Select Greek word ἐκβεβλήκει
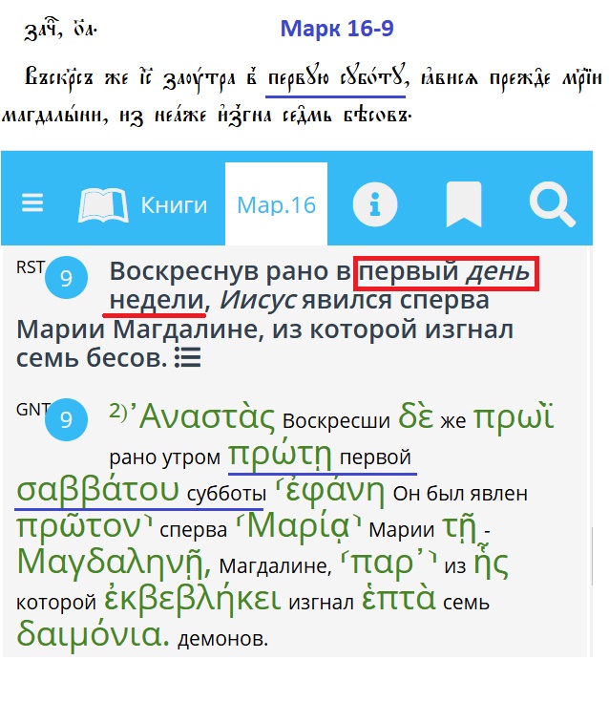 tap(193, 598)
